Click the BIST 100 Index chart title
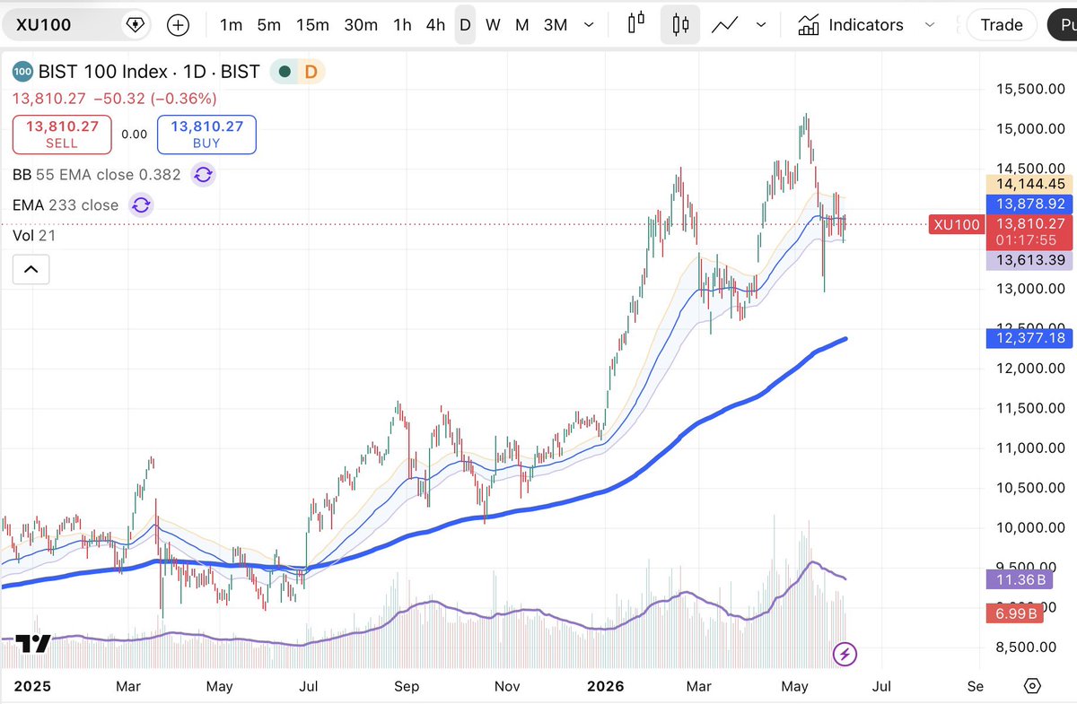The image size is (1077, 704). (x=149, y=72)
